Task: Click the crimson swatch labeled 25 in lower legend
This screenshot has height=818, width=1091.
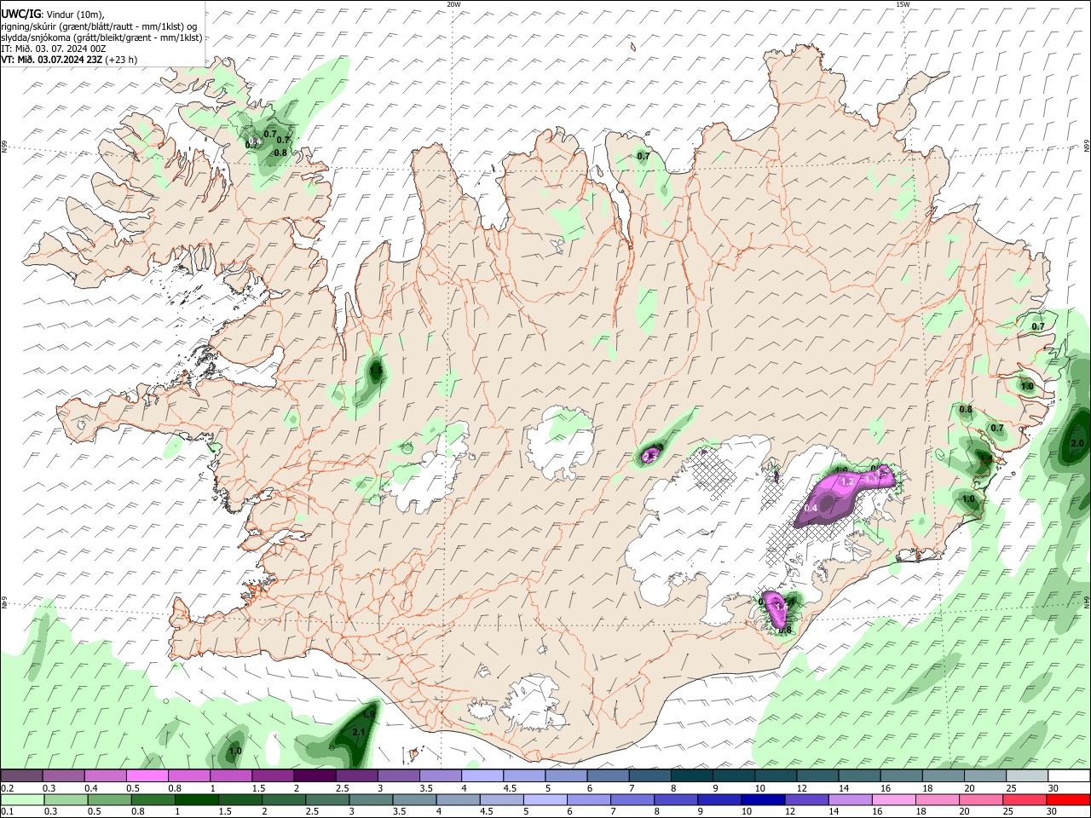Action: [1023, 799]
